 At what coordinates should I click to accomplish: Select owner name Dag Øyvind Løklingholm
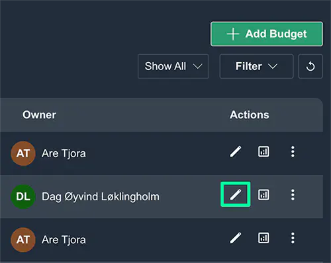pos(101,197)
